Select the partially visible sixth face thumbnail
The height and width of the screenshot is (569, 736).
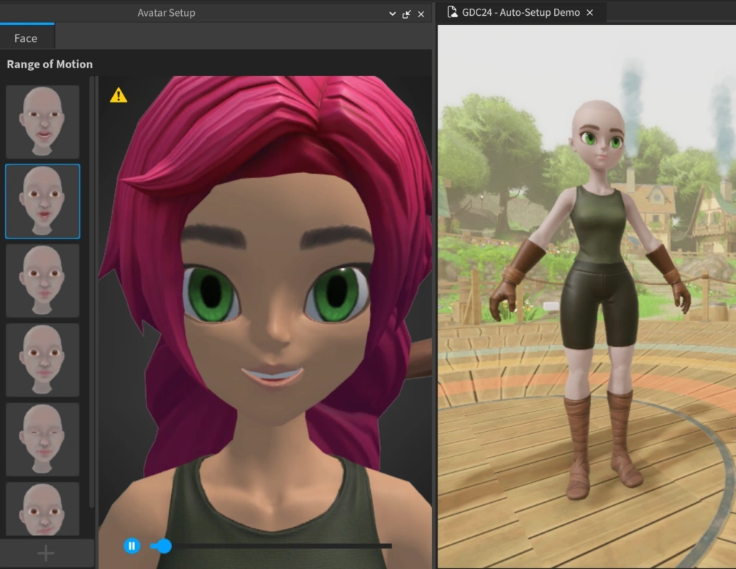click(x=42, y=509)
